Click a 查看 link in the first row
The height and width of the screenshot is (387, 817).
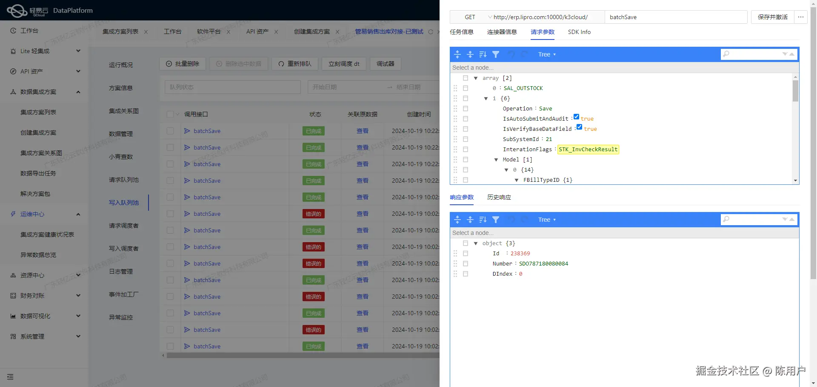[x=362, y=131]
